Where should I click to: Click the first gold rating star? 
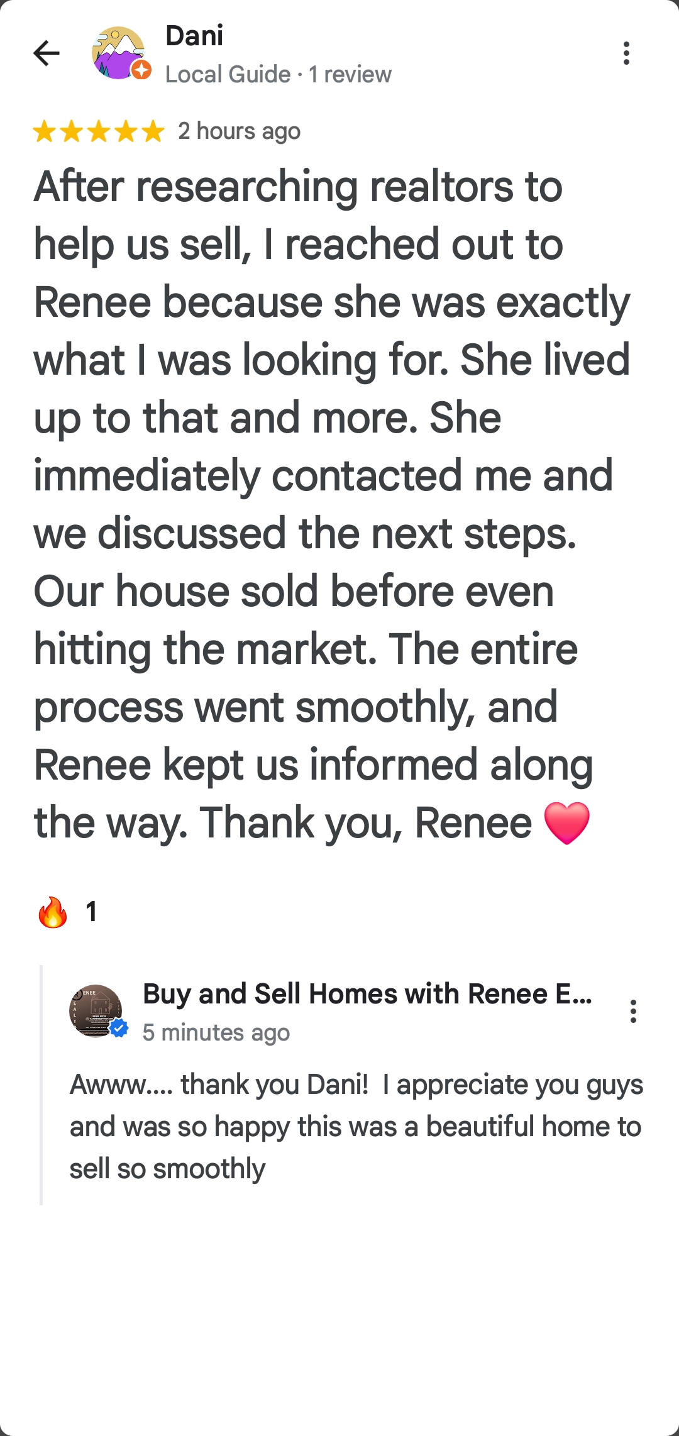coord(44,132)
